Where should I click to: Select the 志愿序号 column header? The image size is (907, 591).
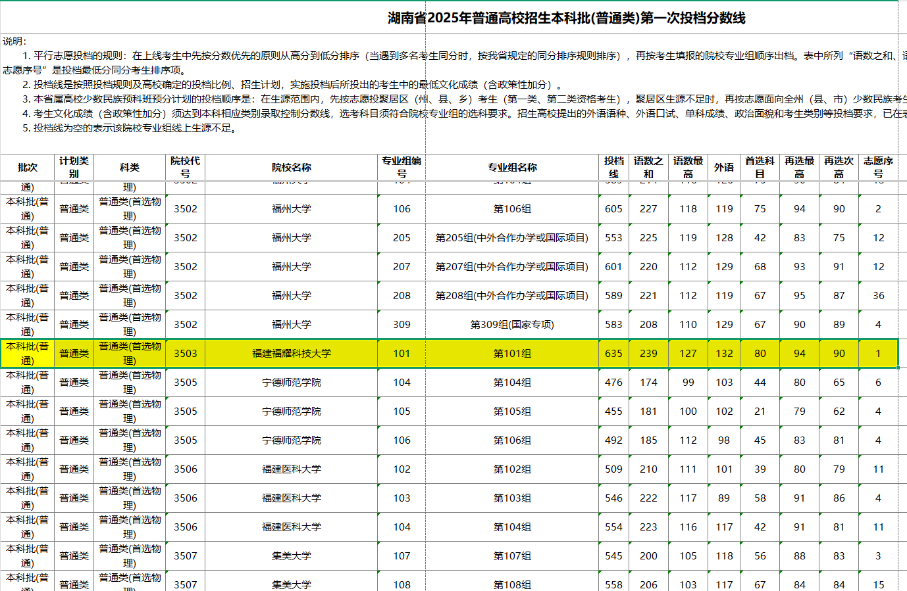878,168
